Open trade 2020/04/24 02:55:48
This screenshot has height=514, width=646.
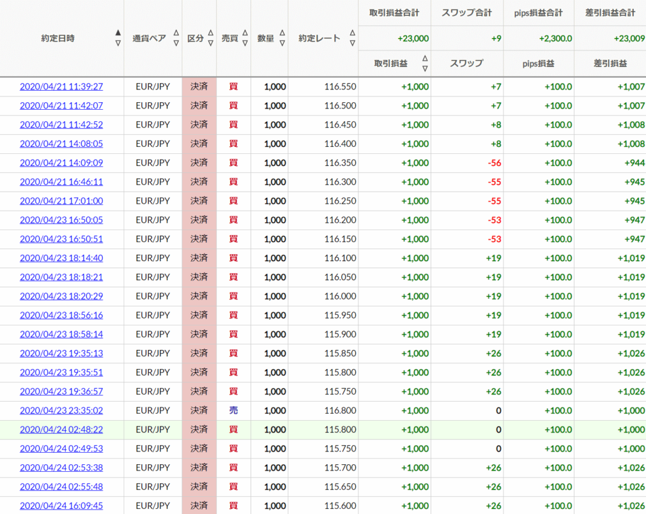pyautogui.click(x=61, y=487)
